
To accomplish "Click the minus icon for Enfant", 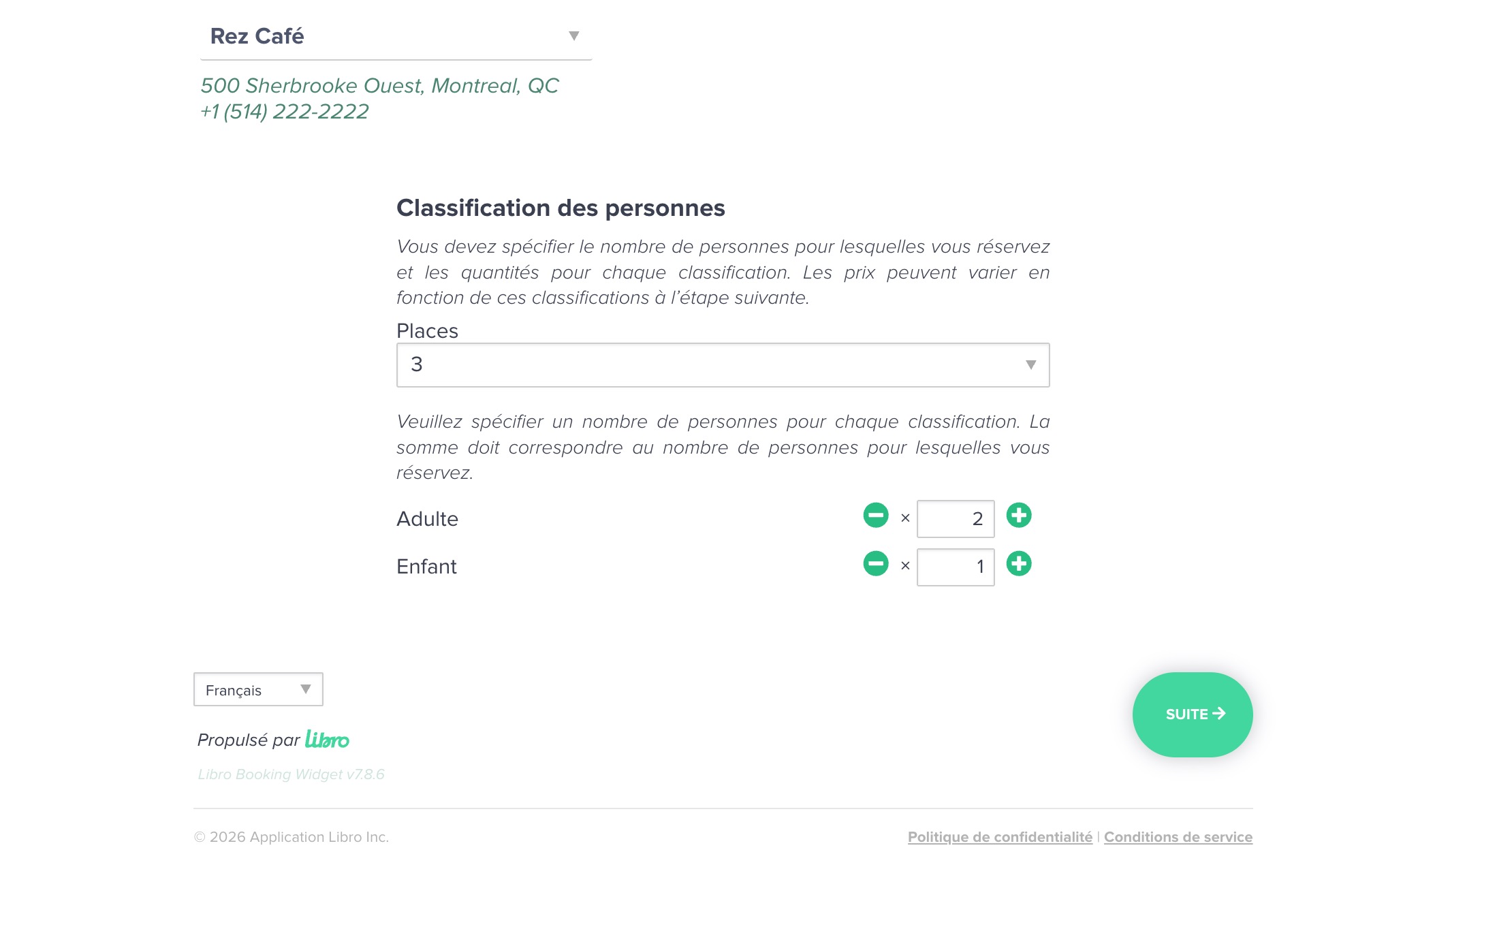I will click(876, 564).
